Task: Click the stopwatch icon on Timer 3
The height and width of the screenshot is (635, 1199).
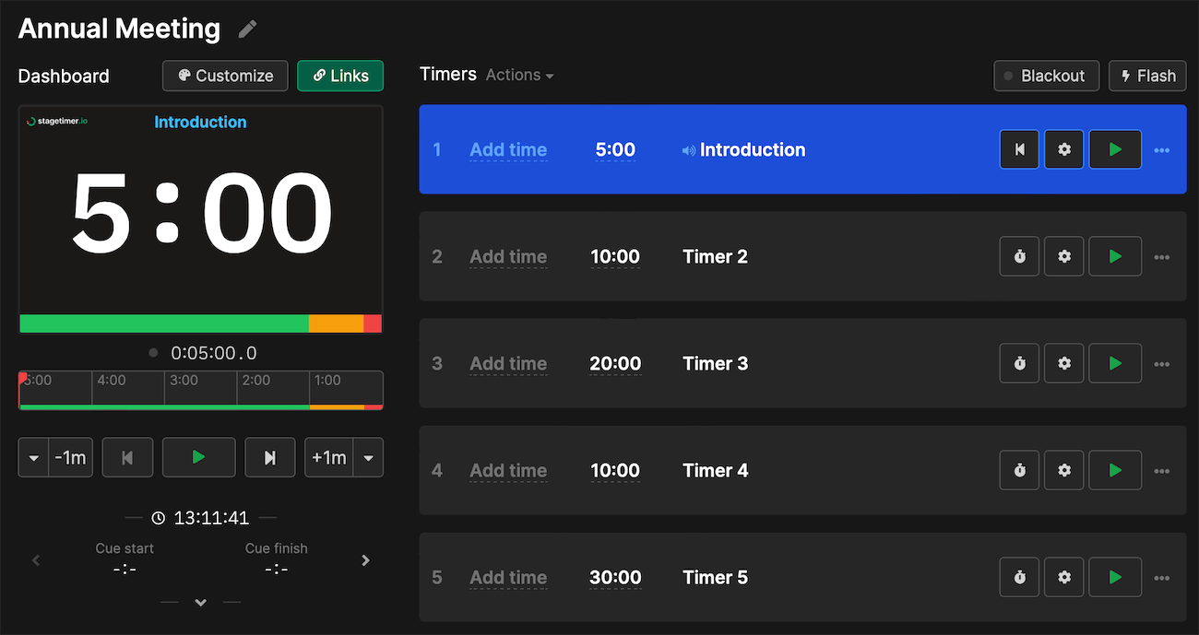Action: coord(1019,363)
